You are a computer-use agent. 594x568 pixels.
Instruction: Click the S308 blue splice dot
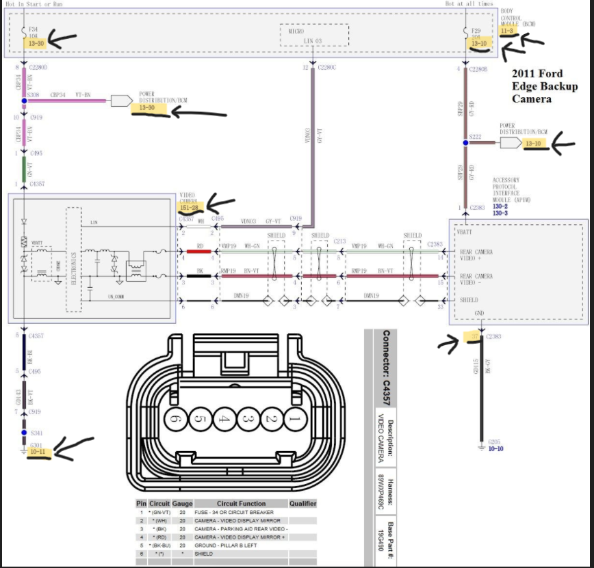click(x=25, y=100)
